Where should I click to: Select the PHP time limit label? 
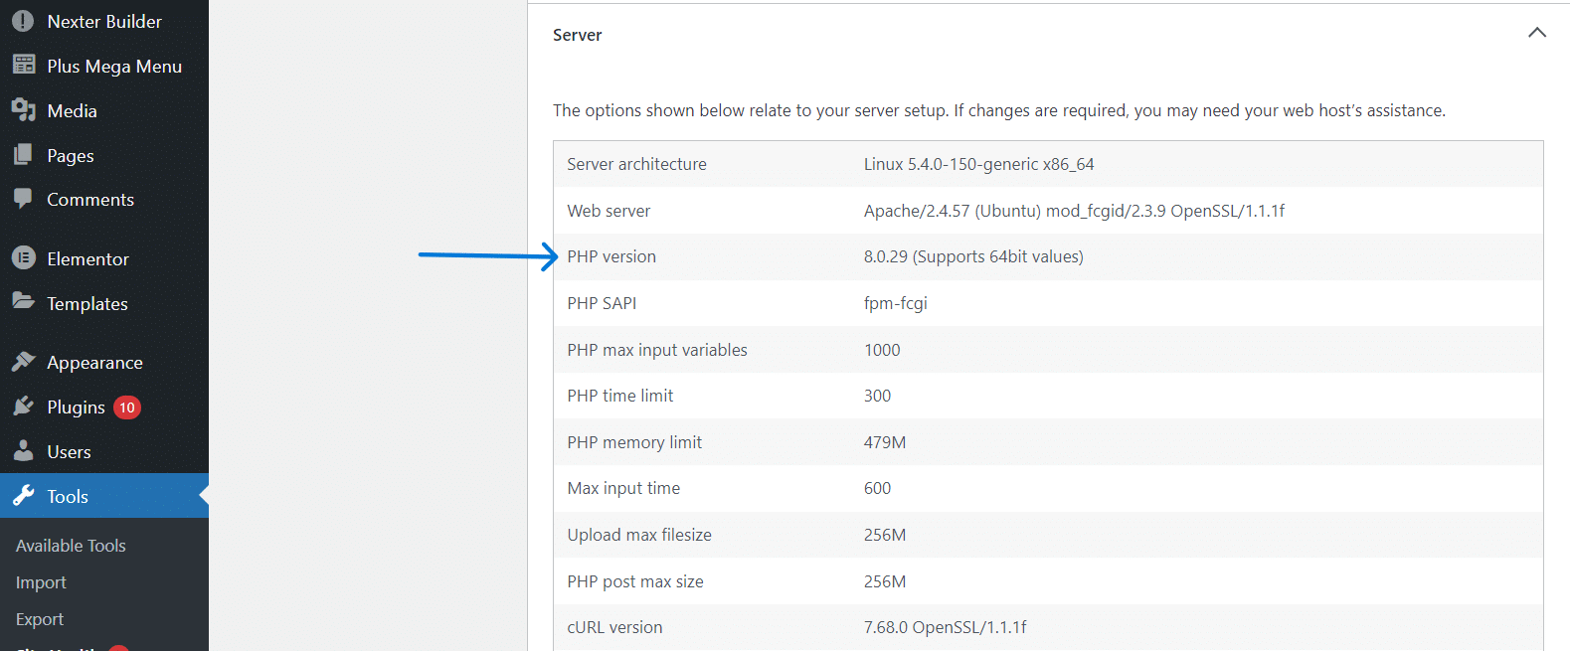[620, 396]
